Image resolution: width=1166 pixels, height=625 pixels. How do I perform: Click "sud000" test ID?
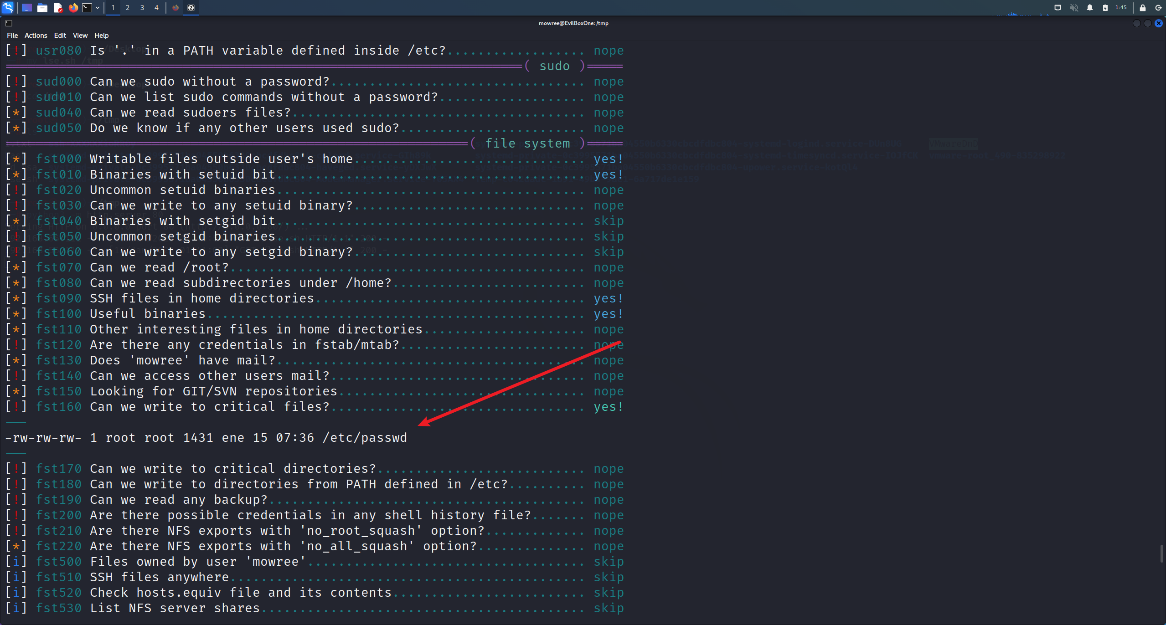pyautogui.click(x=59, y=82)
